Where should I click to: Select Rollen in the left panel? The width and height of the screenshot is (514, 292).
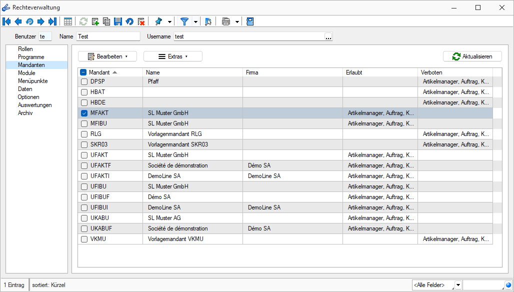[25, 49]
